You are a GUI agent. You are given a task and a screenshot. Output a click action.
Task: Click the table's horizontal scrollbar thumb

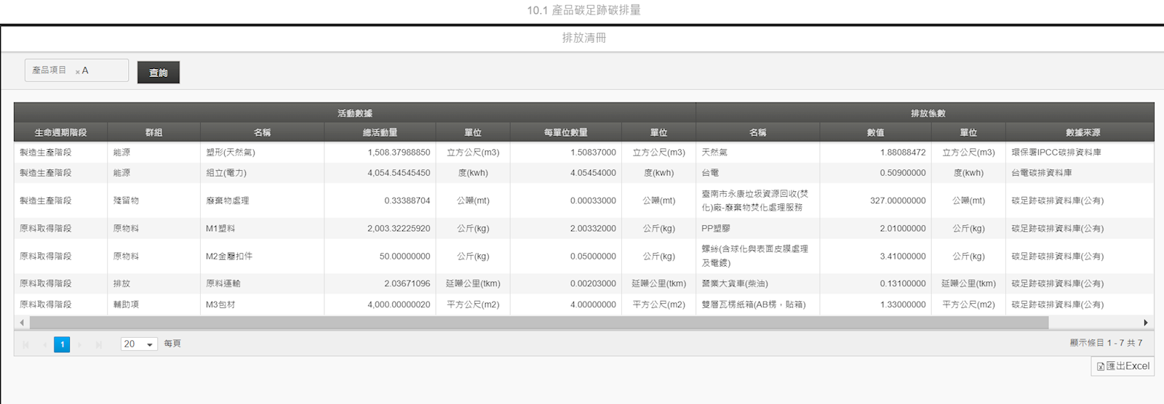[538, 323]
